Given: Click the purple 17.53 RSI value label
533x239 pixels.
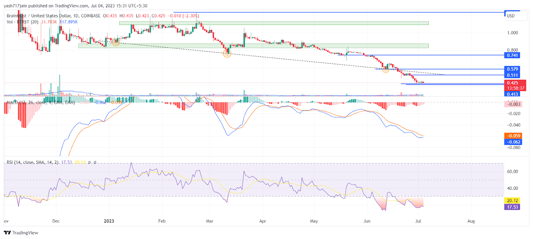Looking at the screenshot, I should [x=512, y=207].
